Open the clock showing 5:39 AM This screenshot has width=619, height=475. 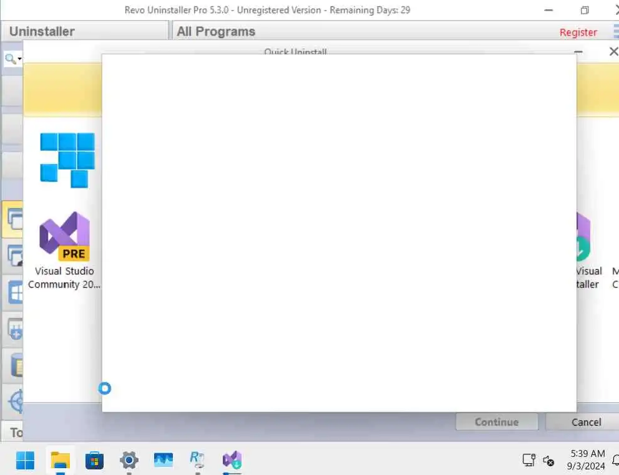tap(587, 459)
